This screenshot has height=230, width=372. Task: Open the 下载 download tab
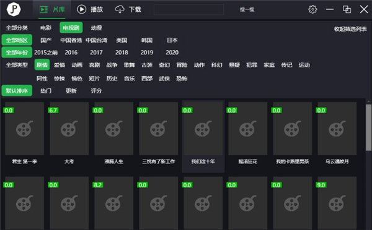click(x=128, y=9)
